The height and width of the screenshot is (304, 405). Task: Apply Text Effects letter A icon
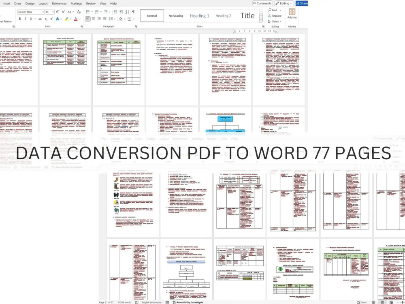click(58, 19)
